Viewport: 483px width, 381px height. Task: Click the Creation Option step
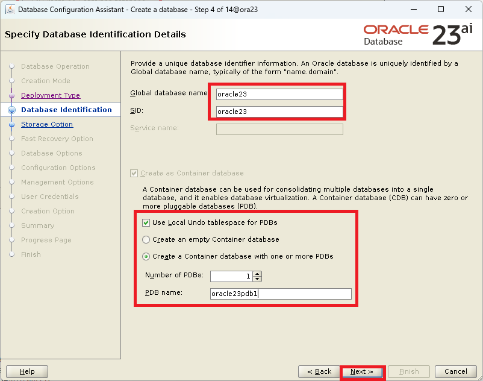click(48, 211)
